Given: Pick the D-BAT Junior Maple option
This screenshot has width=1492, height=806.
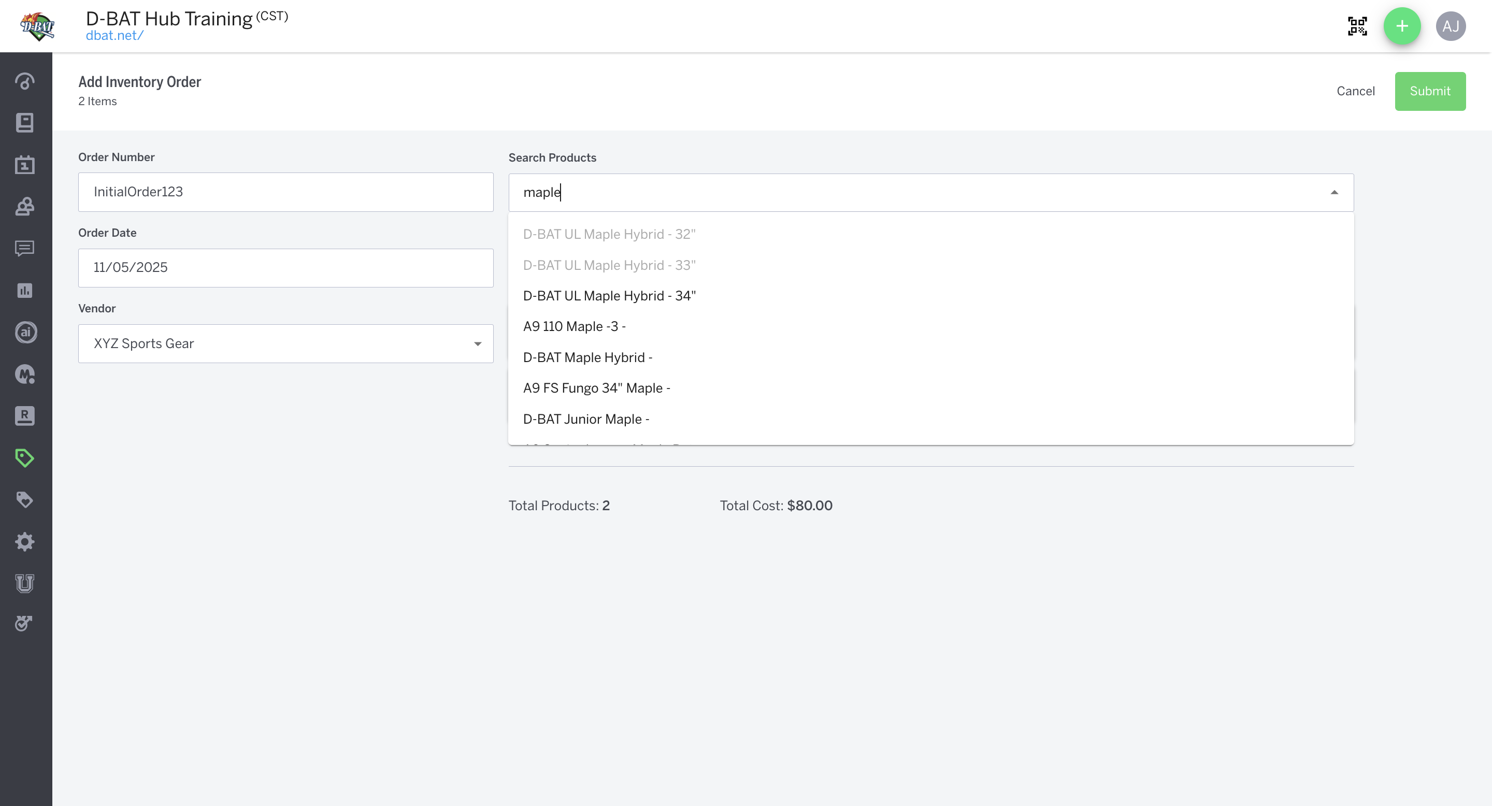Looking at the screenshot, I should (x=586, y=419).
